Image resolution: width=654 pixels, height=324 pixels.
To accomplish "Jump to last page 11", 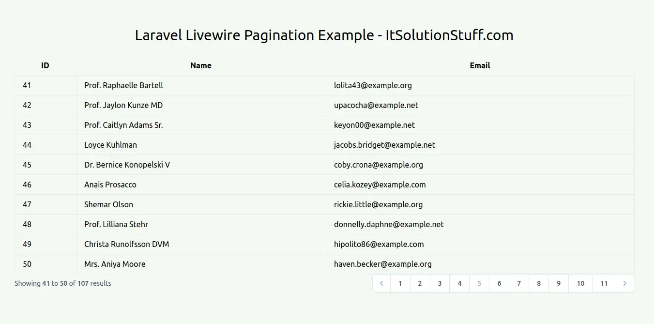I will pos(604,283).
